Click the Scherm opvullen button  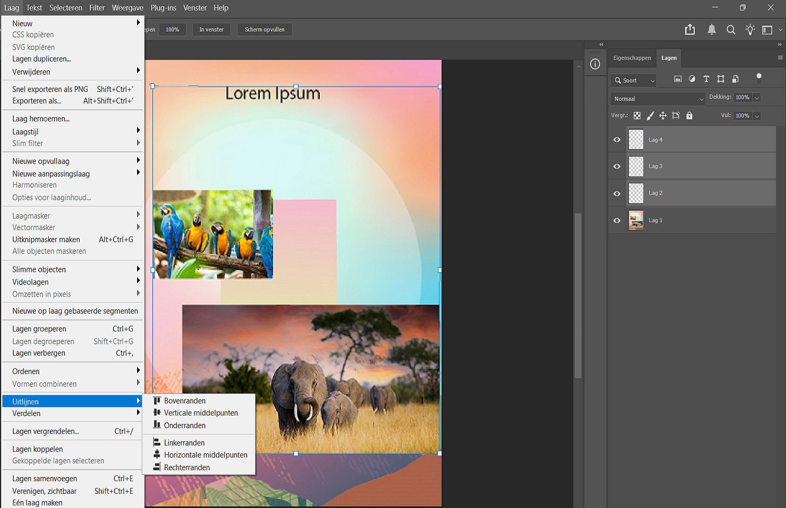[264, 30]
